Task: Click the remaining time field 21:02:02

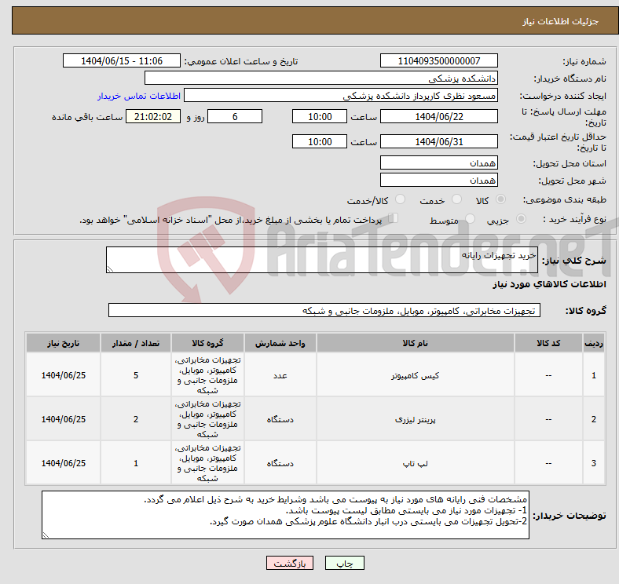Action: 153,116
